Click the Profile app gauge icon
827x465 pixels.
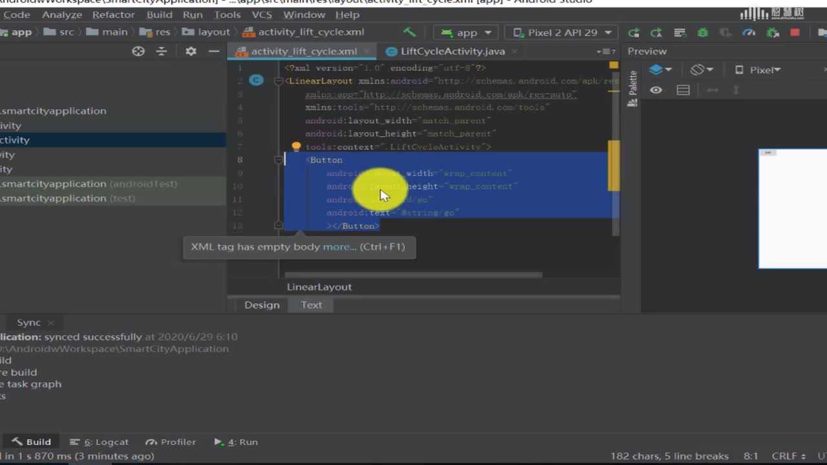tap(749, 32)
